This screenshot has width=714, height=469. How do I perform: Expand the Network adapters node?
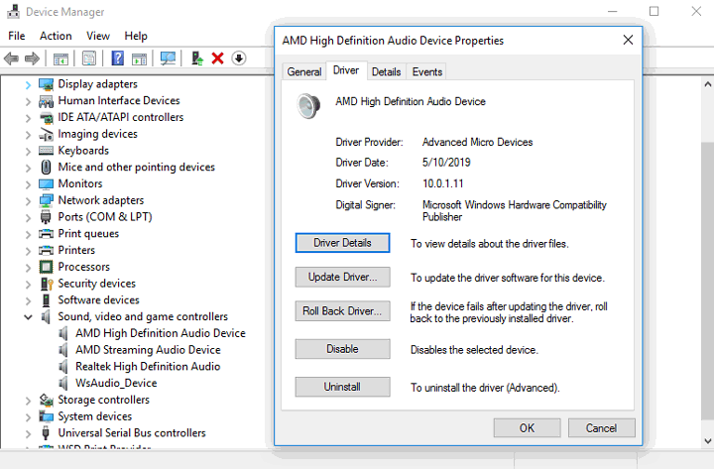point(28,201)
